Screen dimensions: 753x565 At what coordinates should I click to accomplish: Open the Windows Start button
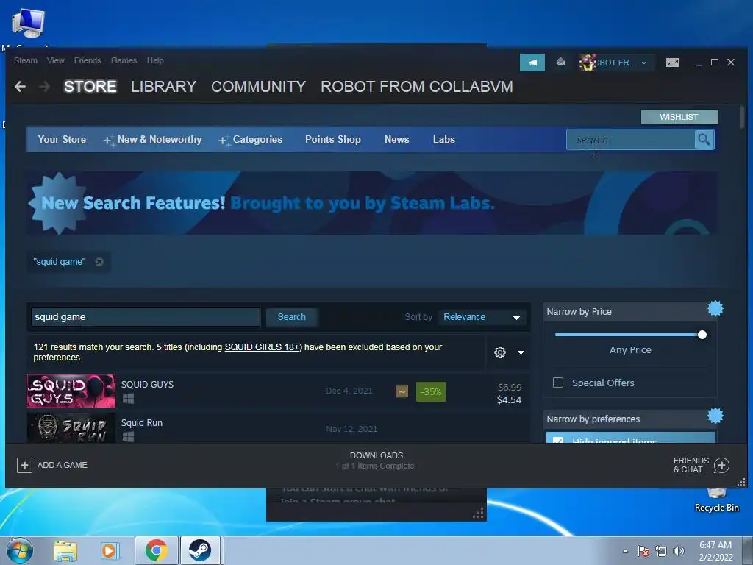tap(20, 550)
